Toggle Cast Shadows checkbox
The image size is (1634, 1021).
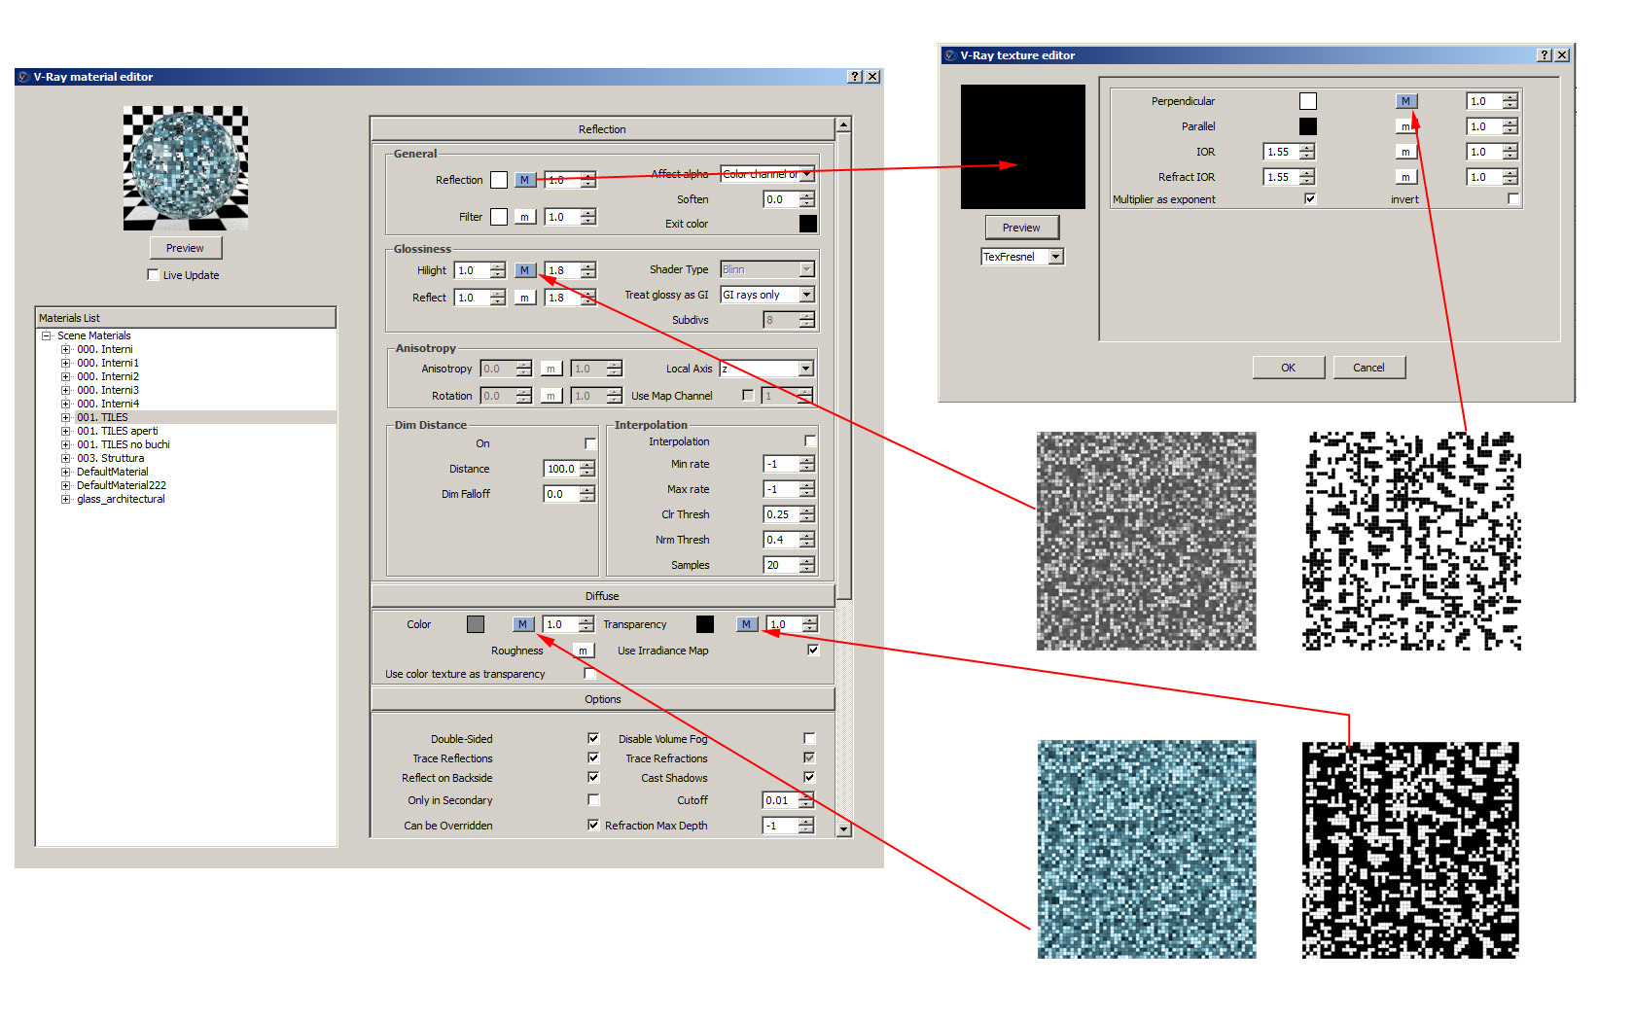tap(809, 777)
